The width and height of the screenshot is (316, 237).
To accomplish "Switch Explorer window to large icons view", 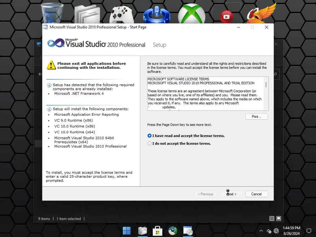I will pos(279,218).
